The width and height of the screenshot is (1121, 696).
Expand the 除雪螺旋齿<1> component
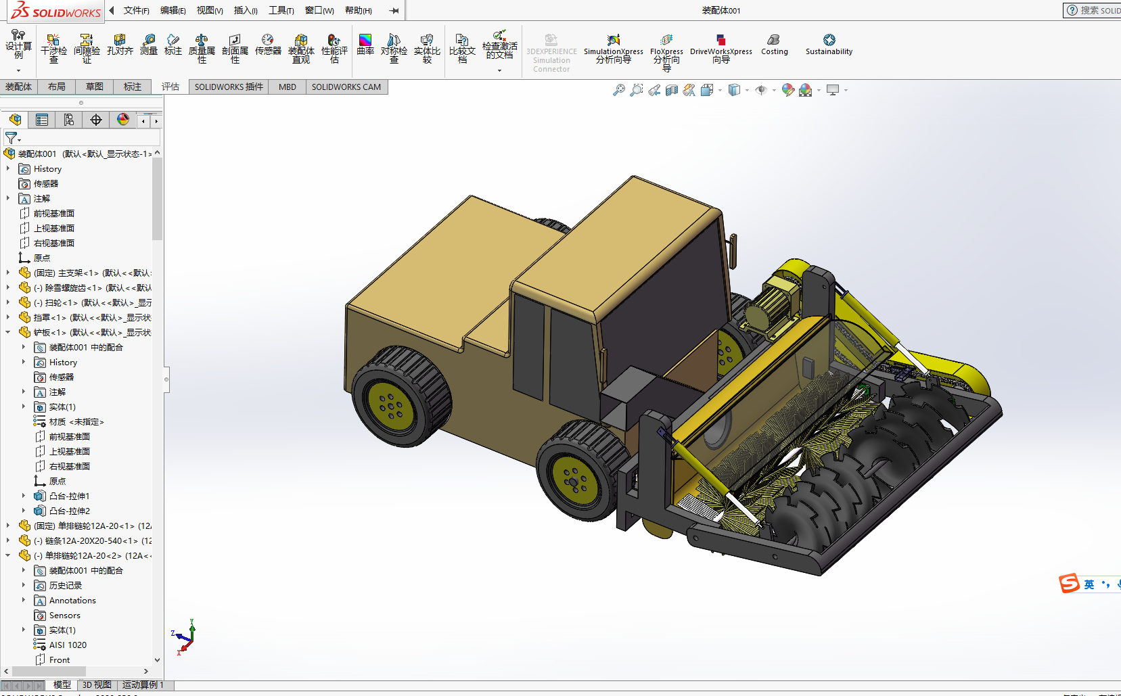[8, 287]
